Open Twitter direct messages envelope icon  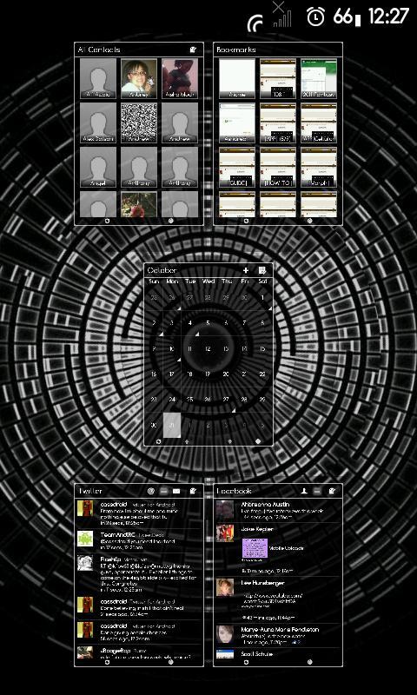tap(176, 491)
